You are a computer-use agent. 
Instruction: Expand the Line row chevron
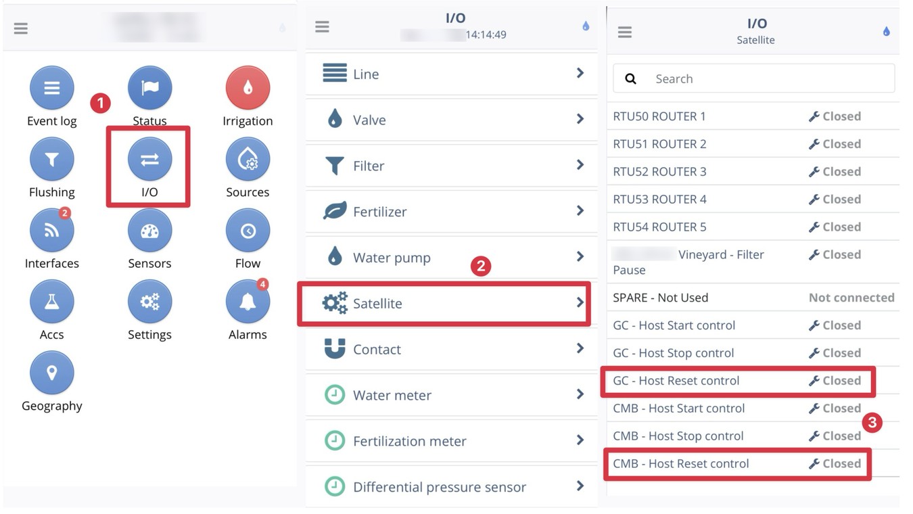coord(580,73)
